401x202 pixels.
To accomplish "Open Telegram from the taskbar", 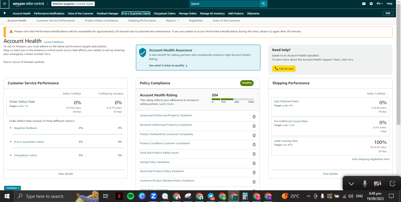I will [x=211, y=196].
